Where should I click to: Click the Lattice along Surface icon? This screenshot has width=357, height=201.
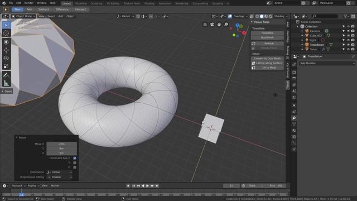point(253,63)
